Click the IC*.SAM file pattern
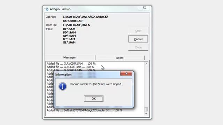Viewport: 223px width, 125px height. (x=69, y=39)
